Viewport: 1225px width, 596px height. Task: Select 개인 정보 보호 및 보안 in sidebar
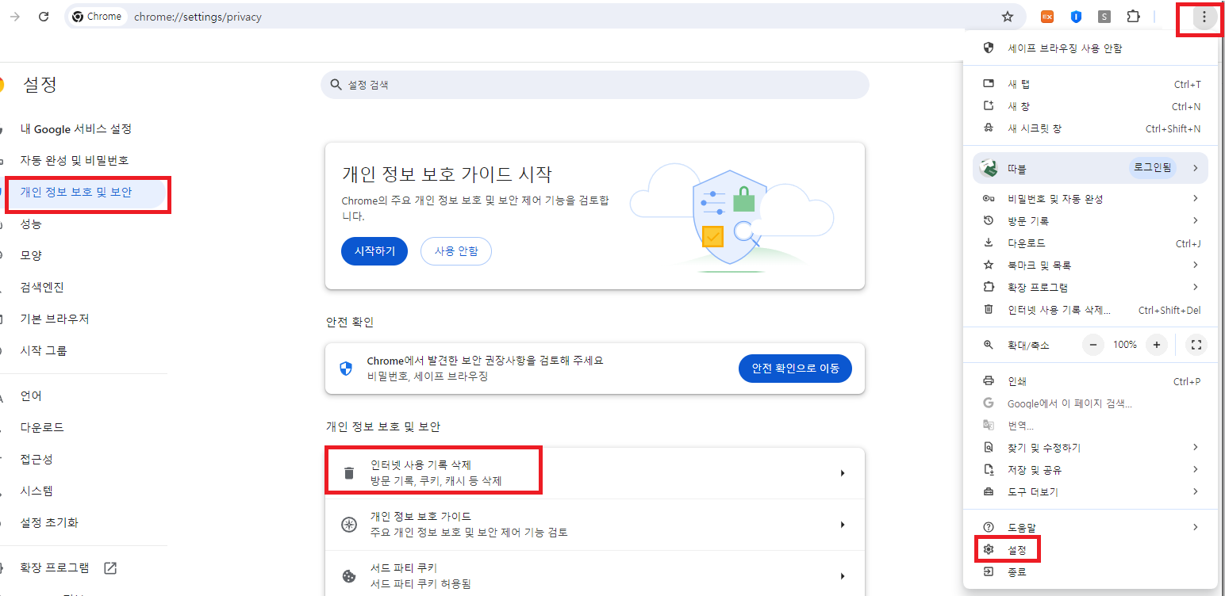point(76,192)
